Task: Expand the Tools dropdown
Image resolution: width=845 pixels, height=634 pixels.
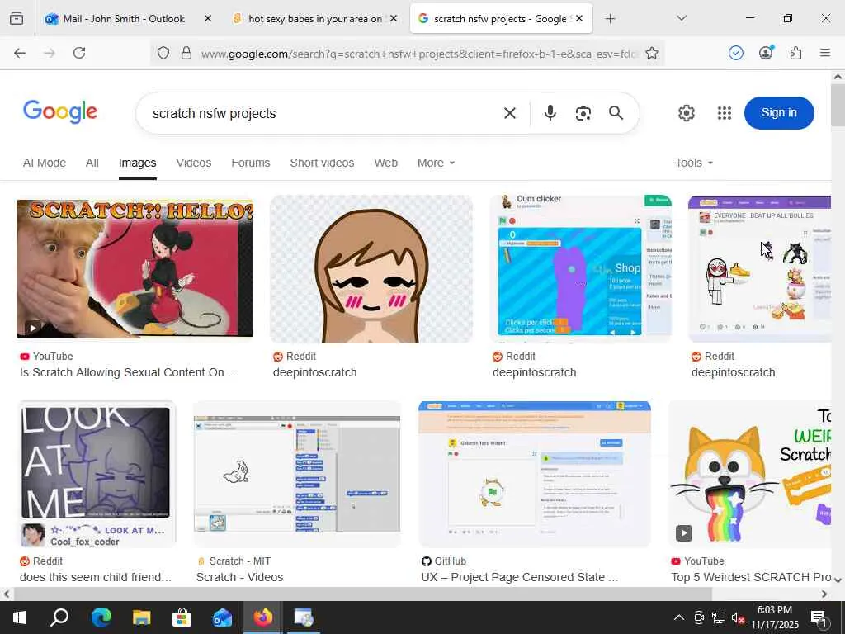Action: (x=694, y=163)
